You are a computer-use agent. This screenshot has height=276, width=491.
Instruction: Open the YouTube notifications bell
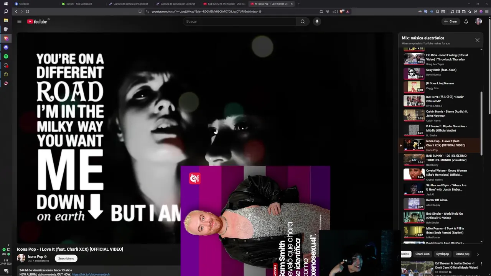point(466,21)
